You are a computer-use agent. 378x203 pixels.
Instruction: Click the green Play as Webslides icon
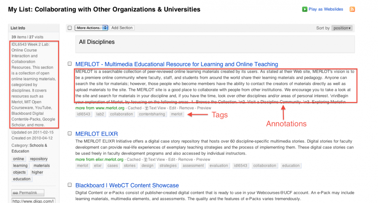(305, 9)
